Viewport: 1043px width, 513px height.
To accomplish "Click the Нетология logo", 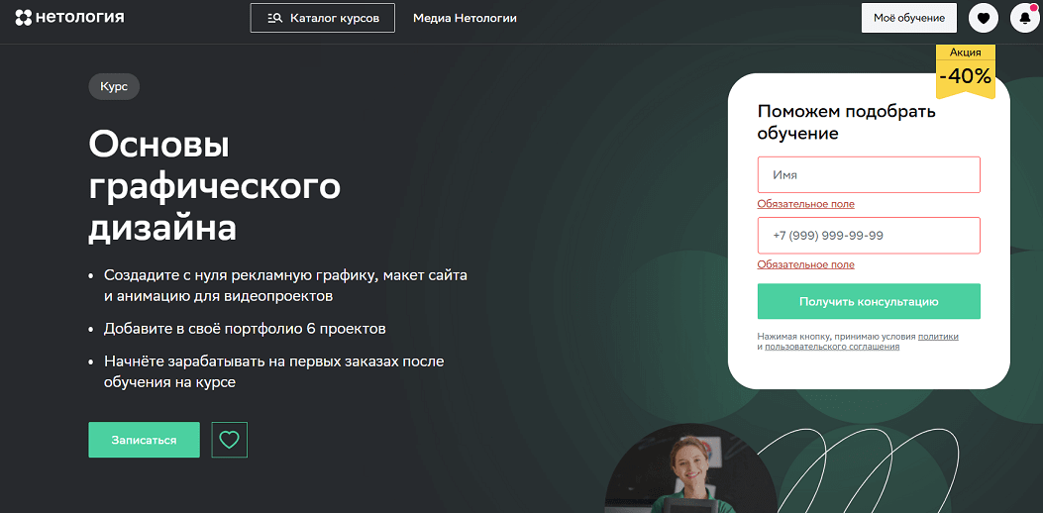I will coord(69,18).
